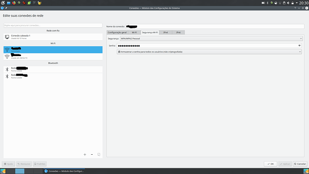Viewport: 309px width, 174px height.
Task: Click the Conexões taskbar window entry
Action: coord(64,171)
